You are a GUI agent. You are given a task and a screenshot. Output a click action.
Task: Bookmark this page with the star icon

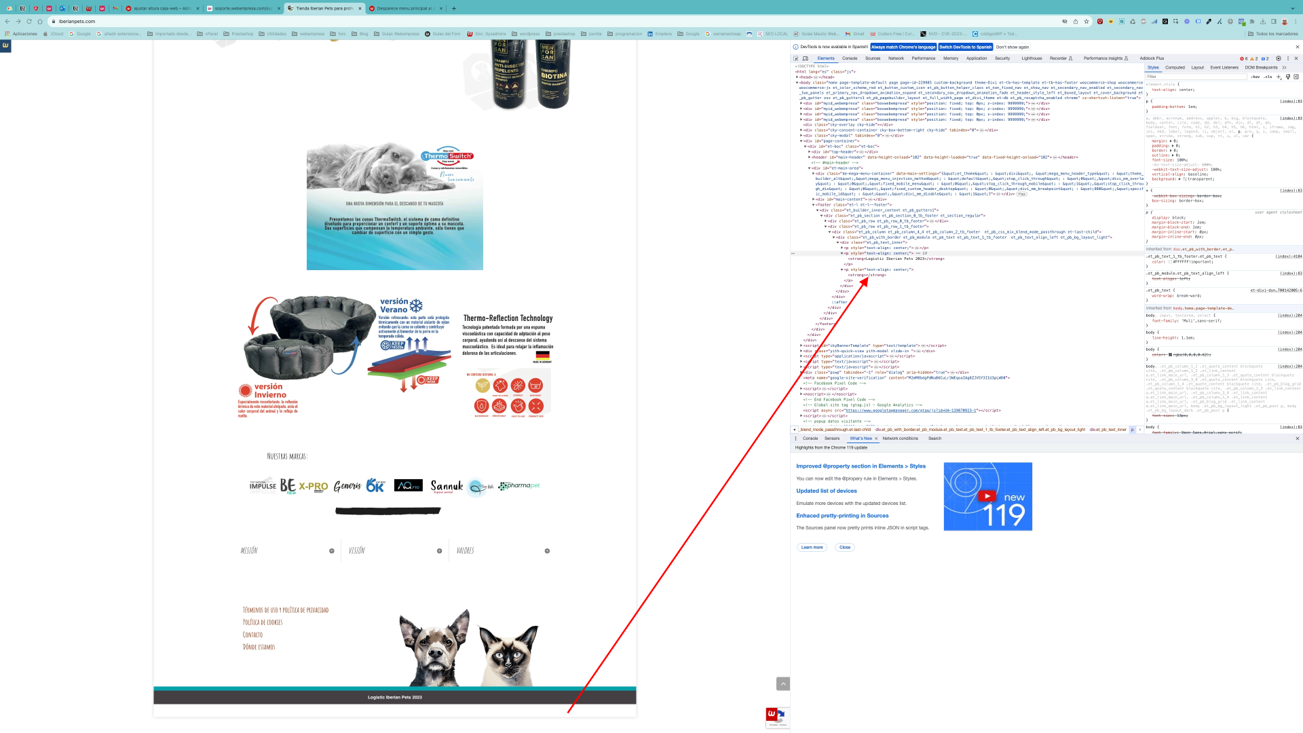(1087, 21)
